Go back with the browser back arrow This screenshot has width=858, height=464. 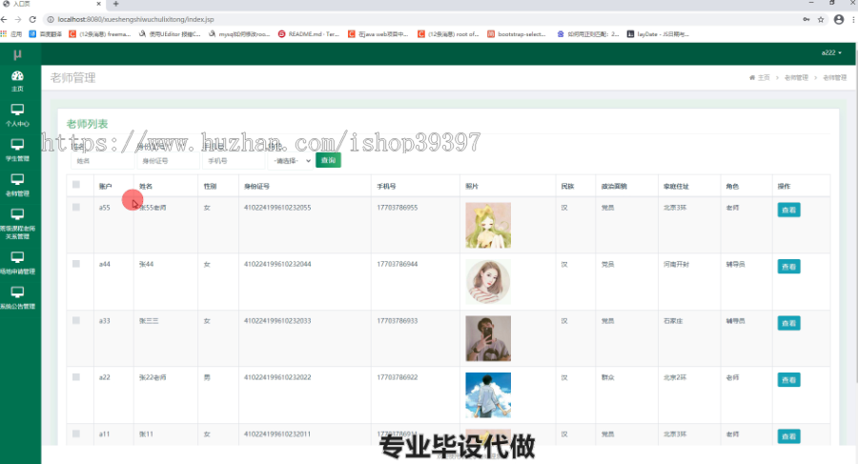[5, 19]
